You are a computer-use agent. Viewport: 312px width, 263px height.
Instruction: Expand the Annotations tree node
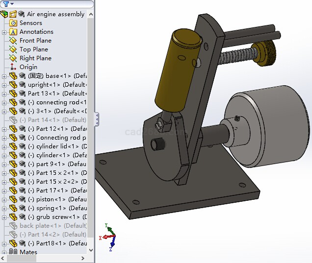click(4, 32)
